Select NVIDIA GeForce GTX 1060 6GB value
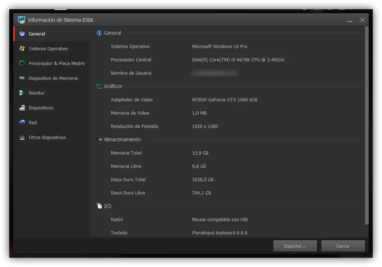Screen dimensions: 382x267 point(225,100)
